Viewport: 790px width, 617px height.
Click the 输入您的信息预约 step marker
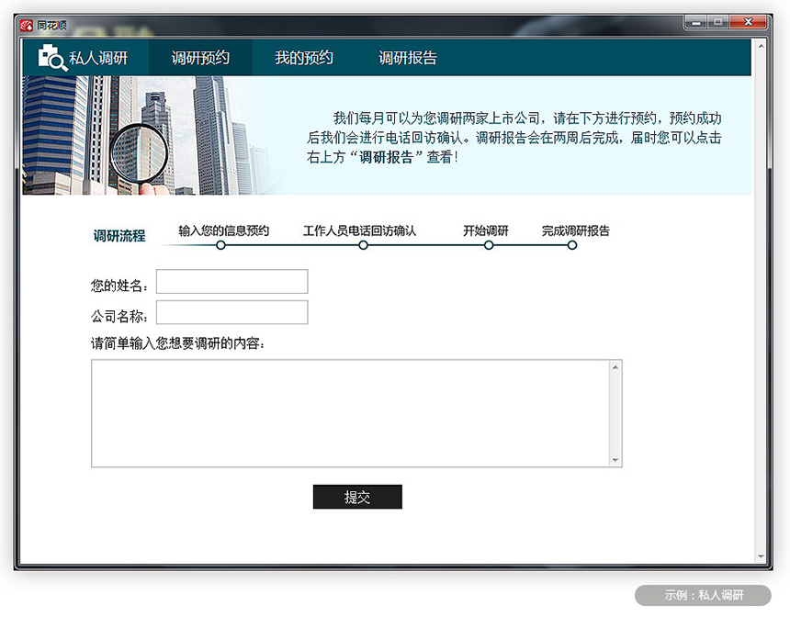click(x=220, y=245)
